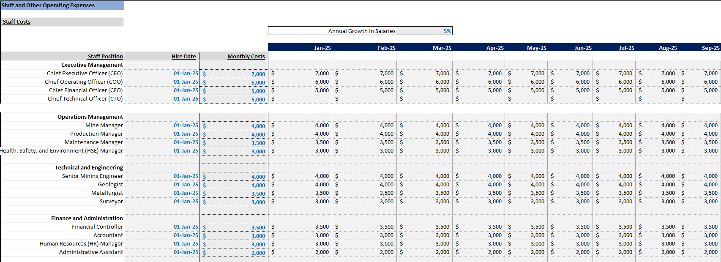
Task: Select 'Chief Technical Officer (CTO)' row label
Action: click(85, 98)
